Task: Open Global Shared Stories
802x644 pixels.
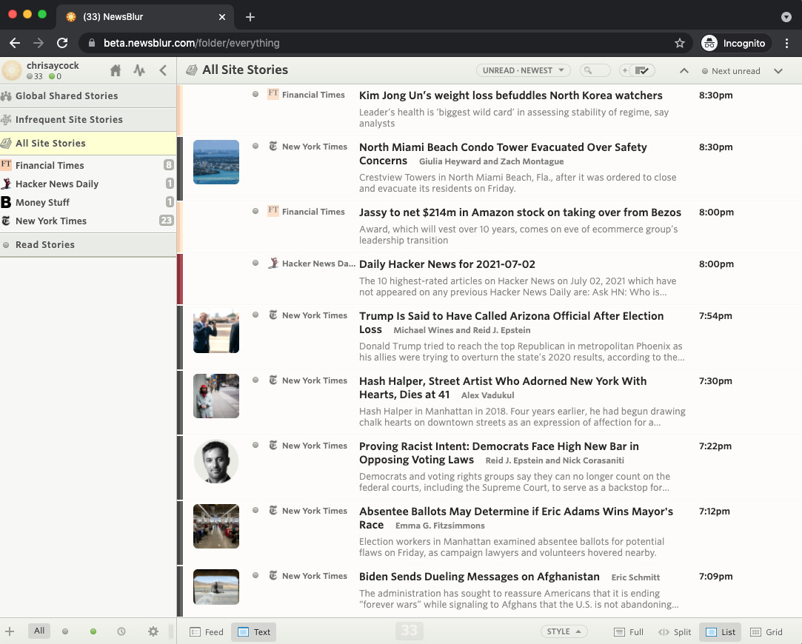Action: coord(88,95)
